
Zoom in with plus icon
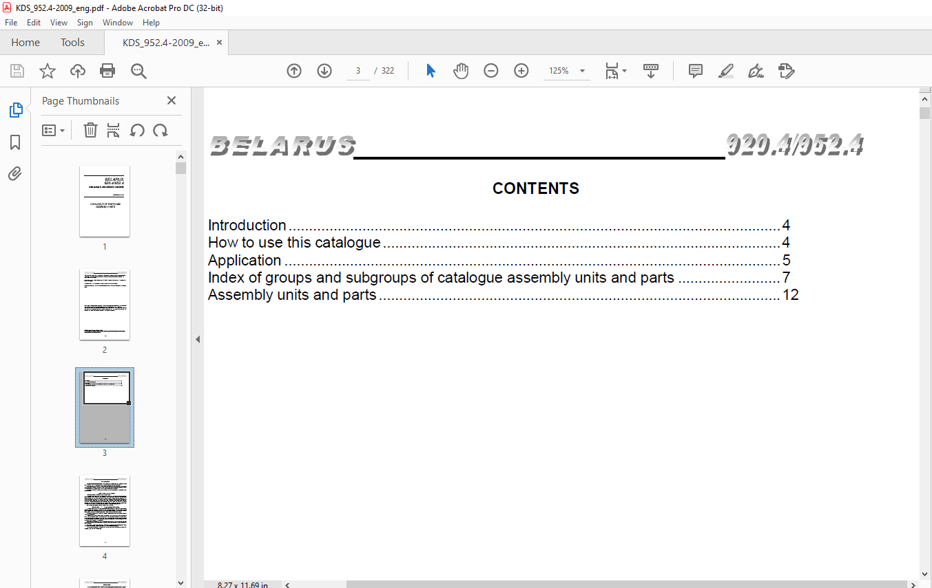click(521, 71)
